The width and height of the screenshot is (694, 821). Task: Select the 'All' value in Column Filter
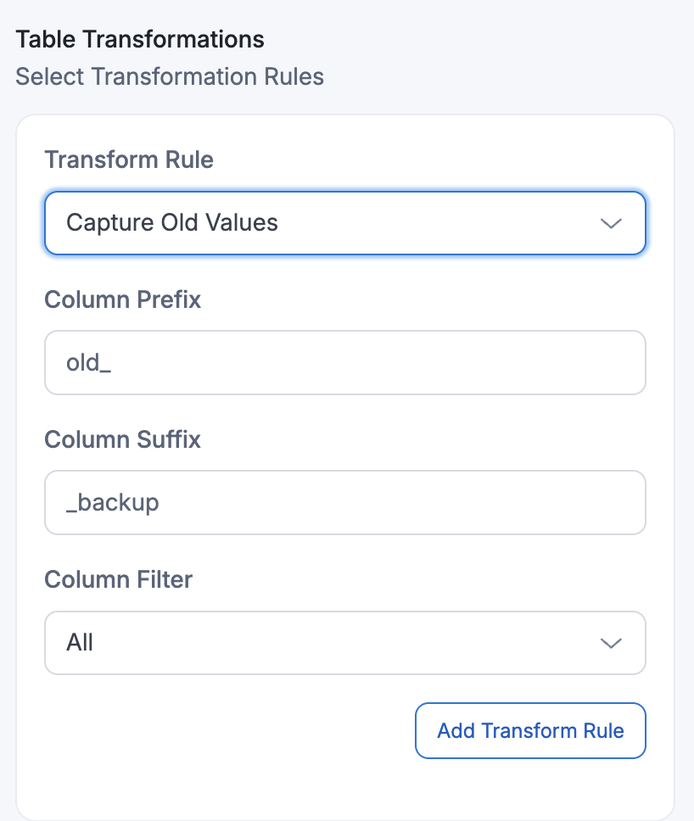pos(80,643)
